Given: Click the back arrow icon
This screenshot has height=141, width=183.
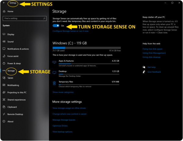Looking at the screenshot, I should point(4,2).
